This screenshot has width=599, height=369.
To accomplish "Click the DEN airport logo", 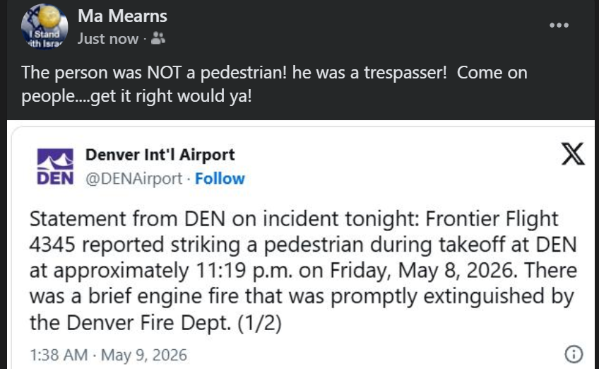I will pos(55,167).
